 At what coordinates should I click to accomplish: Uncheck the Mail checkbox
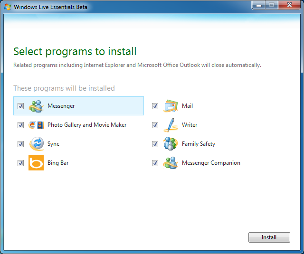pyautogui.click(x=155, y=106)
